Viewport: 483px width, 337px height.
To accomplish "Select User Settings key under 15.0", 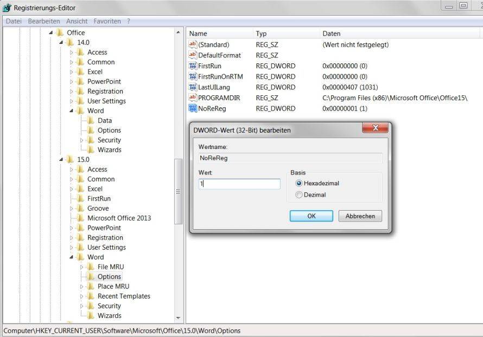I will [x=106, y=247].
